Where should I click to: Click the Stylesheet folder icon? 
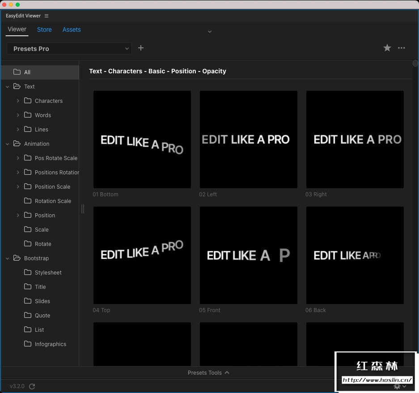[x=28, y=272]
